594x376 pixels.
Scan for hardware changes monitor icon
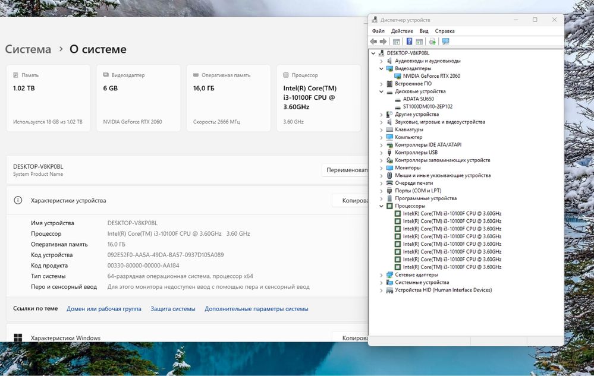(x=445, y=41)
